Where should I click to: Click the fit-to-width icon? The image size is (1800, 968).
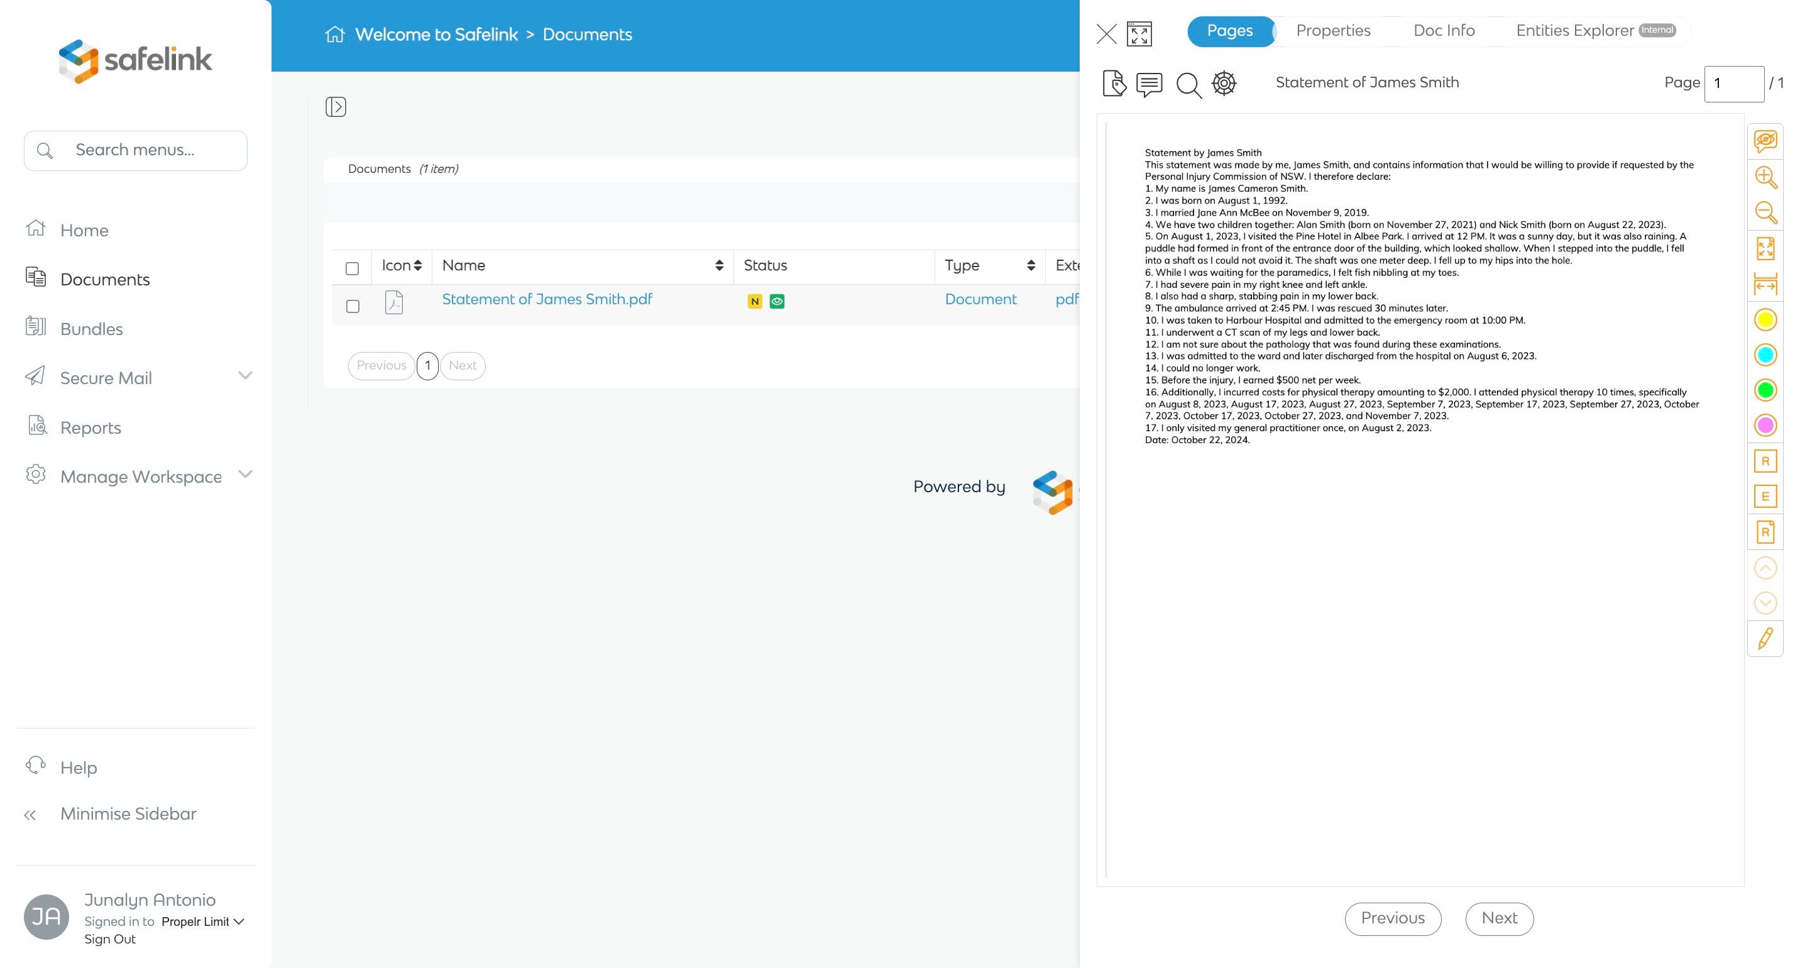pos(1765,283)
